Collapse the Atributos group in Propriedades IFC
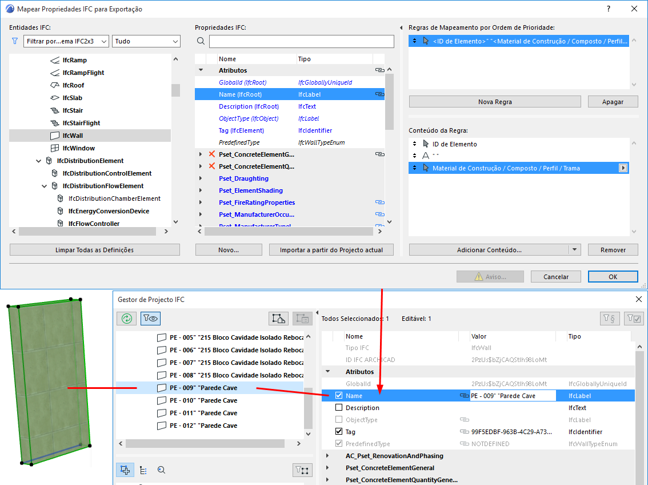This screenshot has width=648, height=485. 201,70
